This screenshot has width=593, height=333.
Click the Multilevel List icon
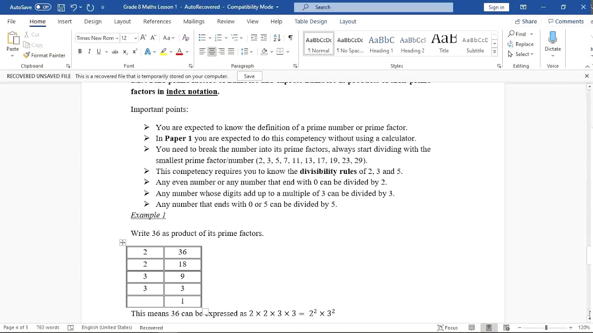pos(234,38)
